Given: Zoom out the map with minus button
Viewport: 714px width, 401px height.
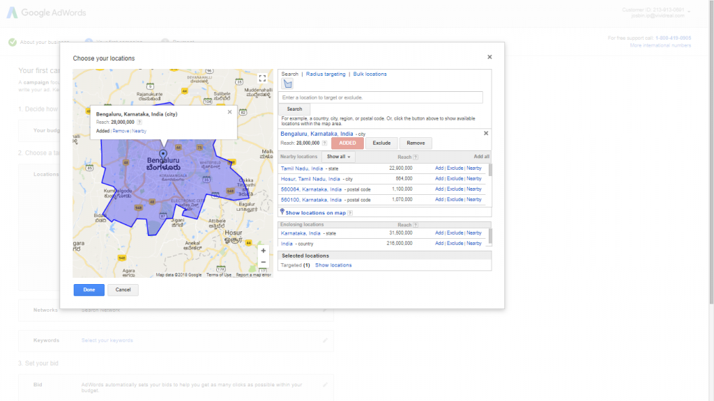Looking at the screenshot, I should pos(263,262).
